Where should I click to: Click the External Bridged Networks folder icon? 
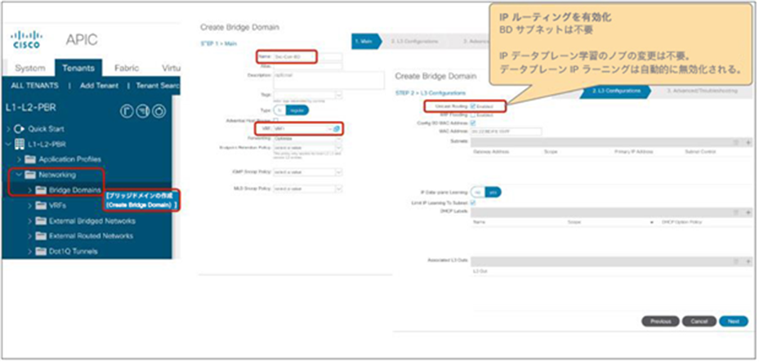point(41,221)
